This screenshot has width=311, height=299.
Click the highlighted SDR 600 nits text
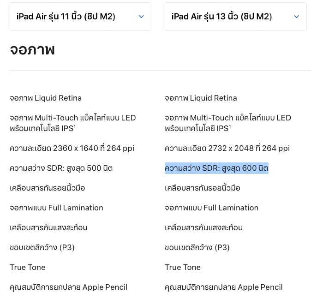[x=216, y=168]
